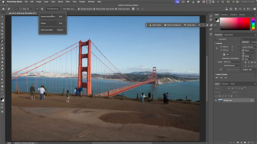Click the foreground color swatch in Color panel

click(x=216, y=19)
